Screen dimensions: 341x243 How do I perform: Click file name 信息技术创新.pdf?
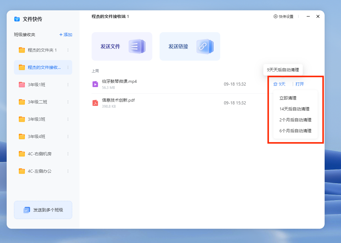click(118, 100)
